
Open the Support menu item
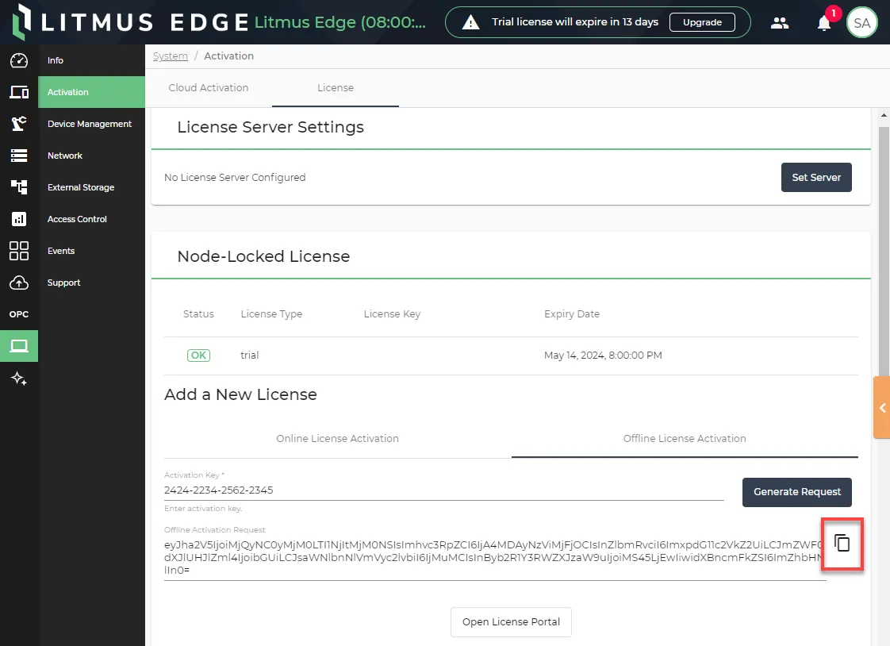coord(91,283)
